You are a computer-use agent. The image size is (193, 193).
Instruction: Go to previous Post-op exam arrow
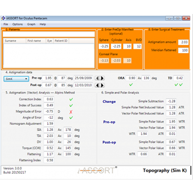coord(97,85)
